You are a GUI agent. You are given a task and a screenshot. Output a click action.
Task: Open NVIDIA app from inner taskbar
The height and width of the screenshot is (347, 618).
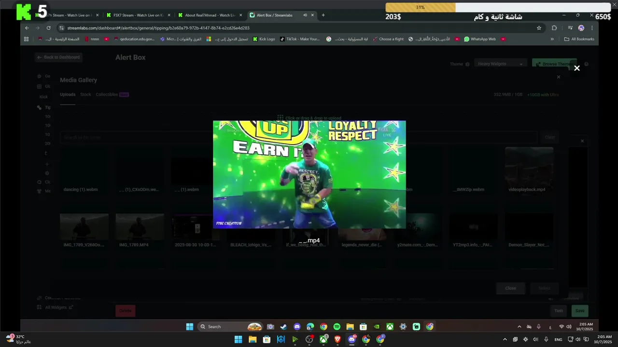377,327
